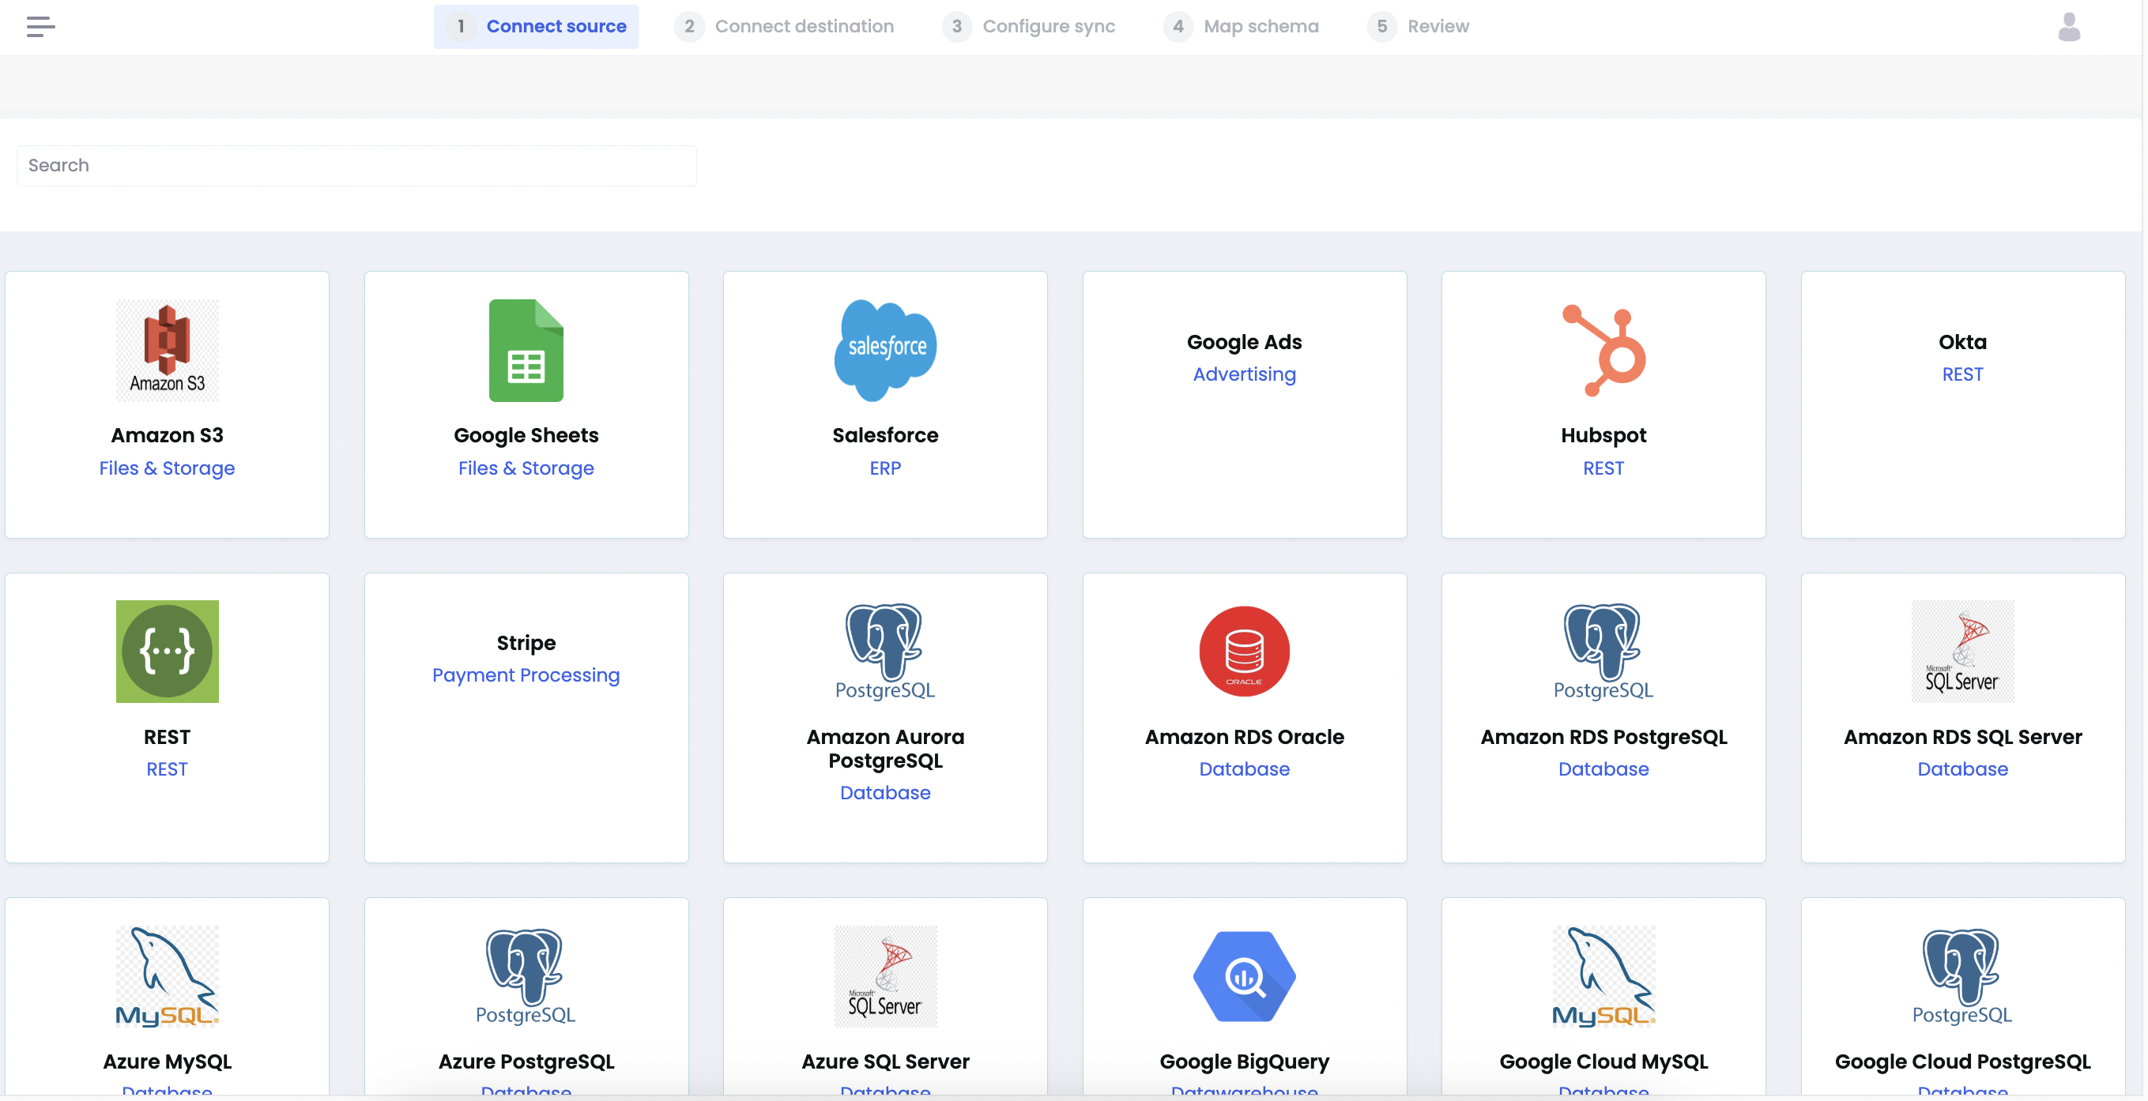Screen dimensions: 2148x1101
Task: Click the REST label under Okta
Action: (1963, 374)
